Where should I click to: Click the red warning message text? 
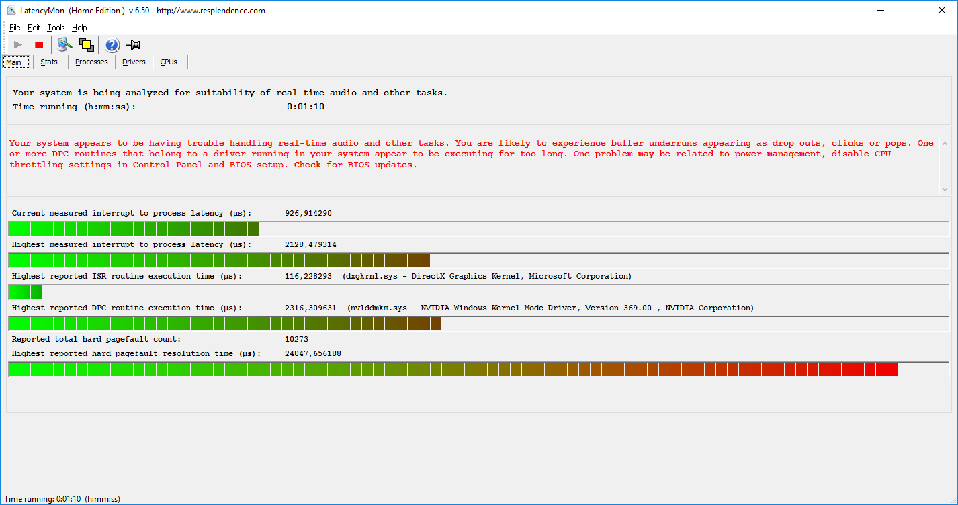(472, 154)
